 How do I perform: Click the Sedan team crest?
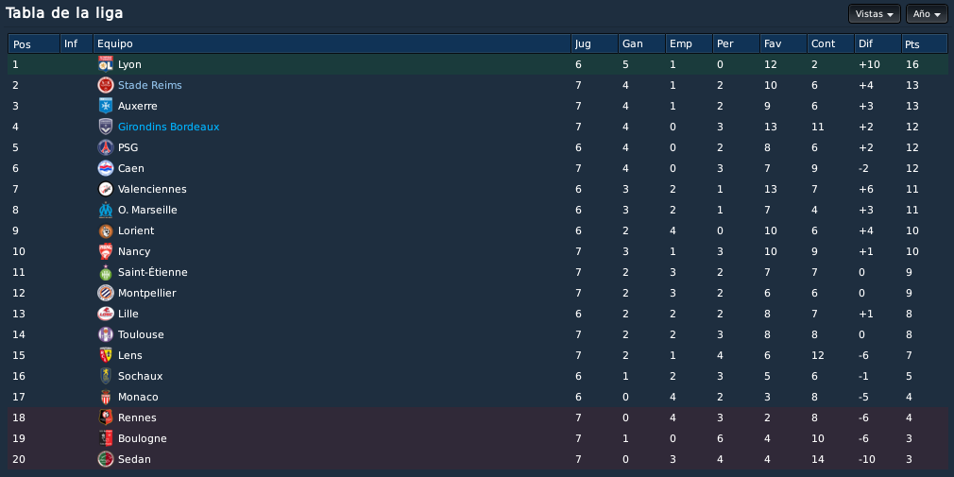pos(106,459)
